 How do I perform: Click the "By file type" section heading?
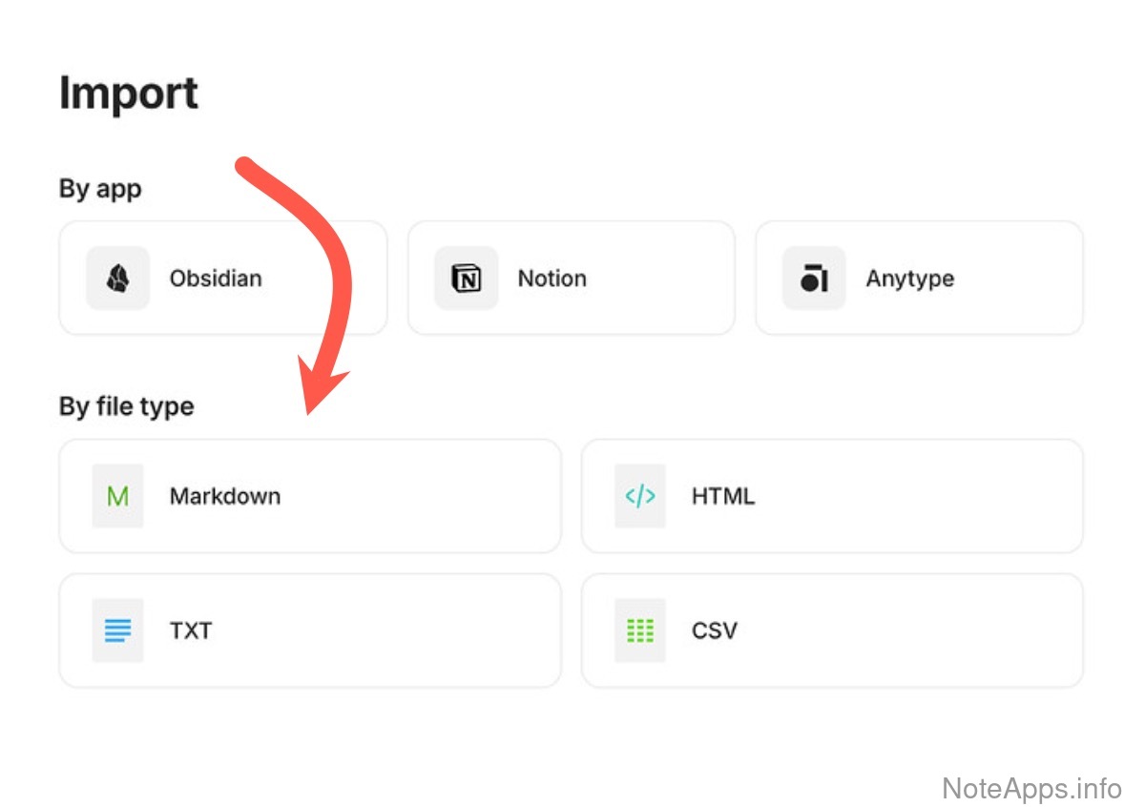point(127,406)
